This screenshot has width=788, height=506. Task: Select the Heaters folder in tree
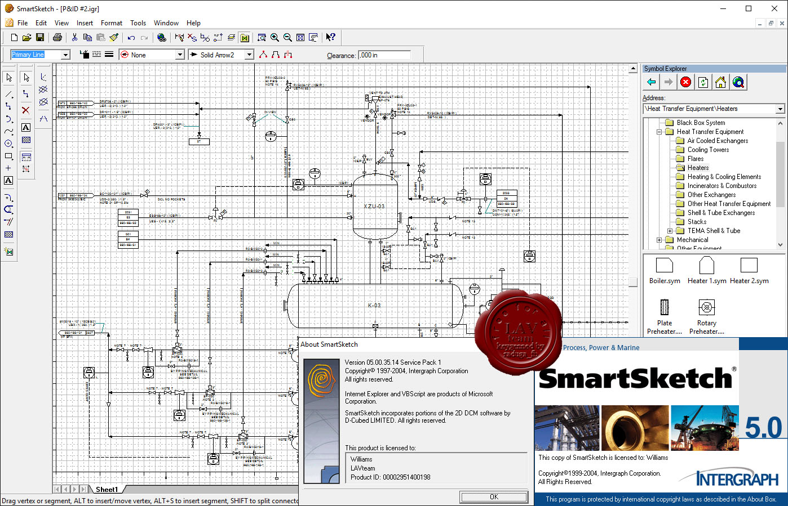pyautogui.click(x=698, y=168)
